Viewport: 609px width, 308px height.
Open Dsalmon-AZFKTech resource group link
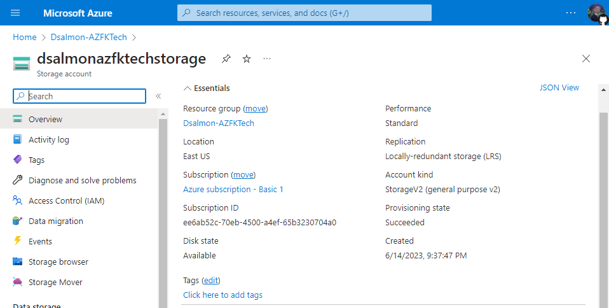point(219,123)
